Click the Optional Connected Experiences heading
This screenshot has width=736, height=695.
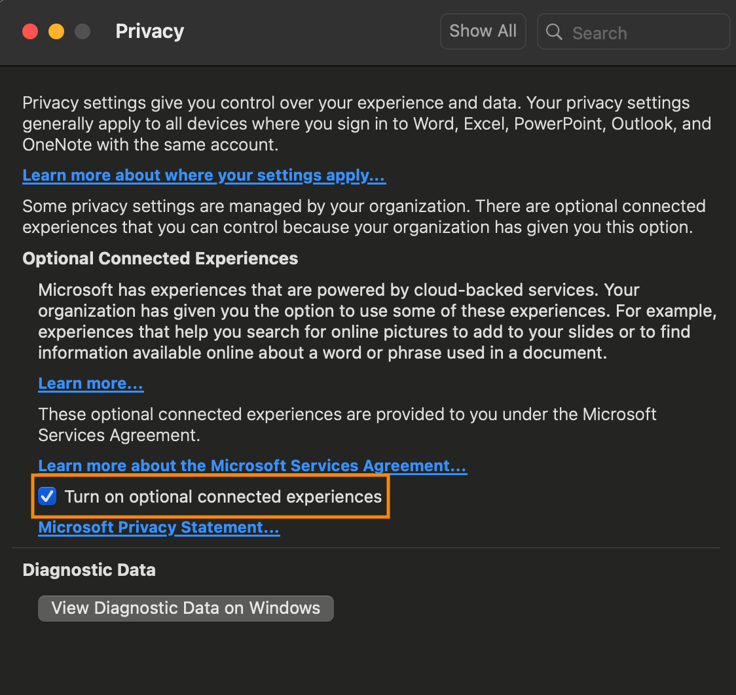tap(160, 258)
